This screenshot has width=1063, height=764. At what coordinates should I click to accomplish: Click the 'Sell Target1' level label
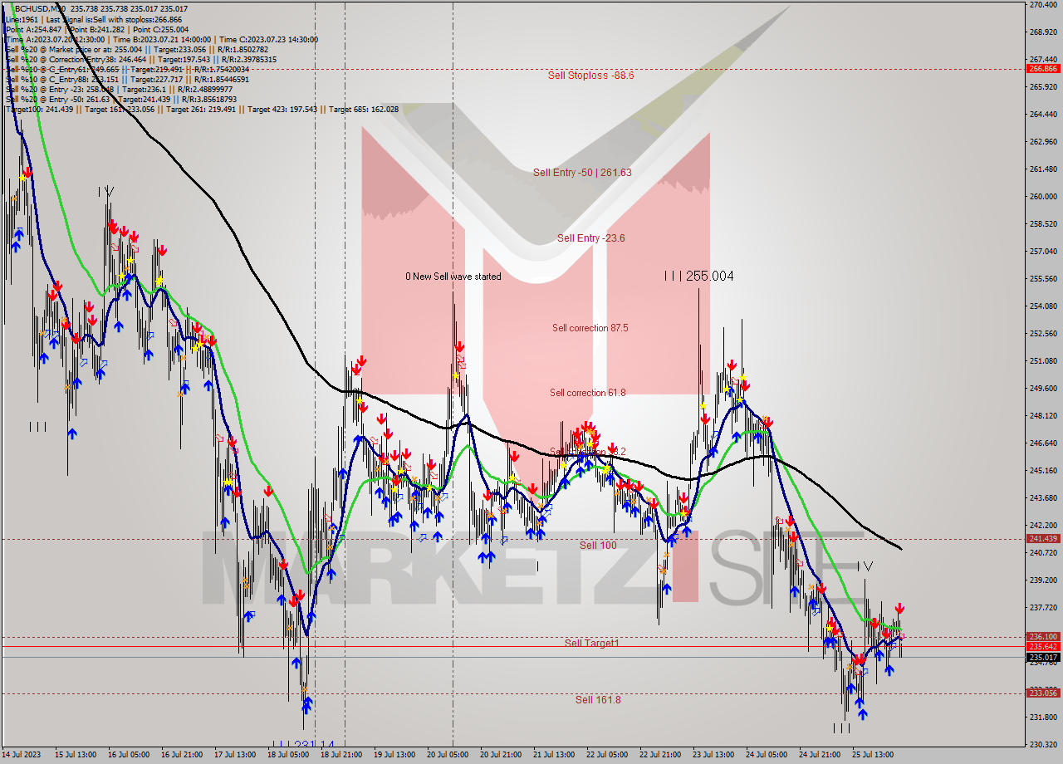pyautogui.click(x=591, y=644)
